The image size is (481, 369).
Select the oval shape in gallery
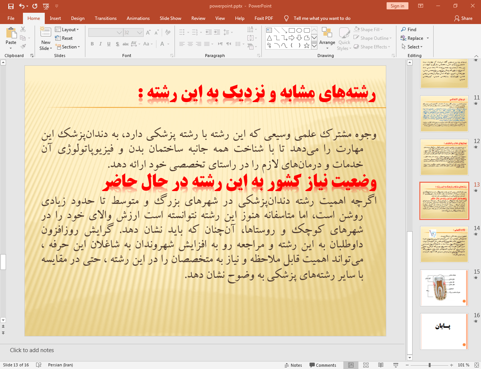click(x=299, y=30)
